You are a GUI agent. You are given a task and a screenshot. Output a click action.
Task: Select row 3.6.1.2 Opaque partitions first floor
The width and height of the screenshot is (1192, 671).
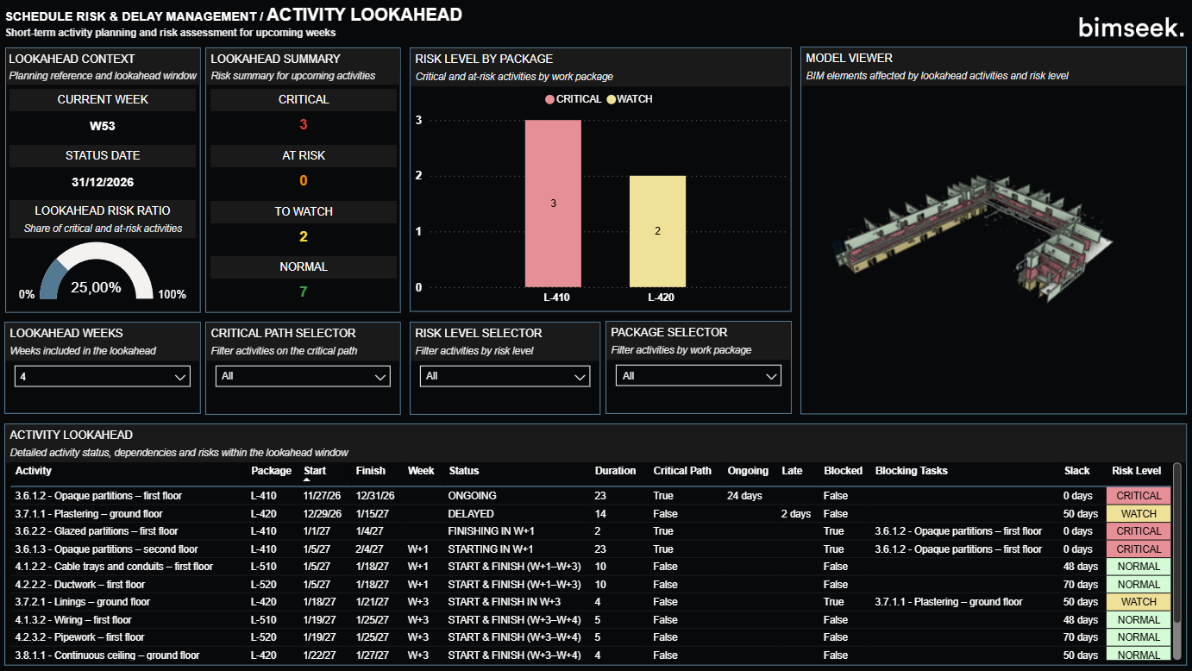pos(97,496)
